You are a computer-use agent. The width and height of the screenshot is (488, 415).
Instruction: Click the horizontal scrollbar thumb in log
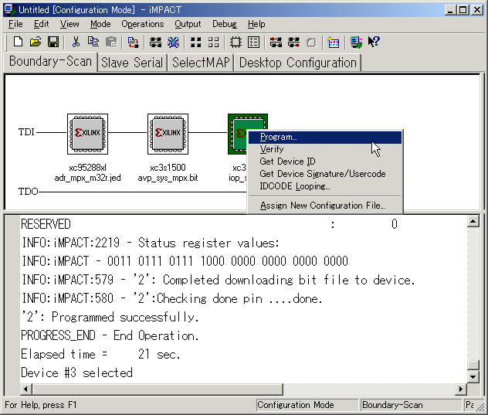tap(158, 389)
